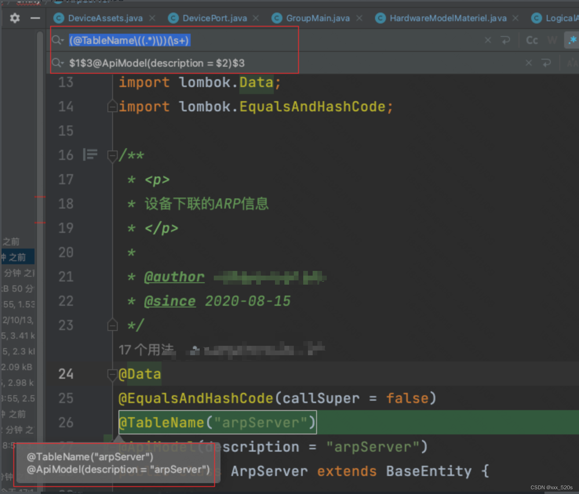Close the DeviceAssets.java tab
This screenshot has width=579, height=494.
click(x=152, y=18)
